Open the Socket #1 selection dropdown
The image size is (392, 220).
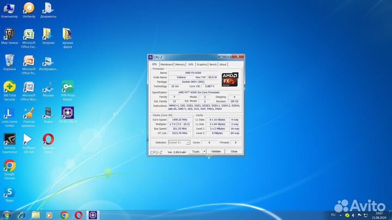coord(179,142)
